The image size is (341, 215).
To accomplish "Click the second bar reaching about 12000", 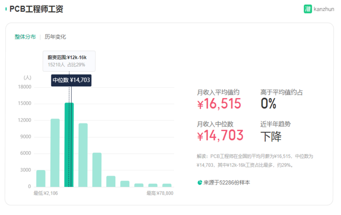I will [x=55, y=152].
